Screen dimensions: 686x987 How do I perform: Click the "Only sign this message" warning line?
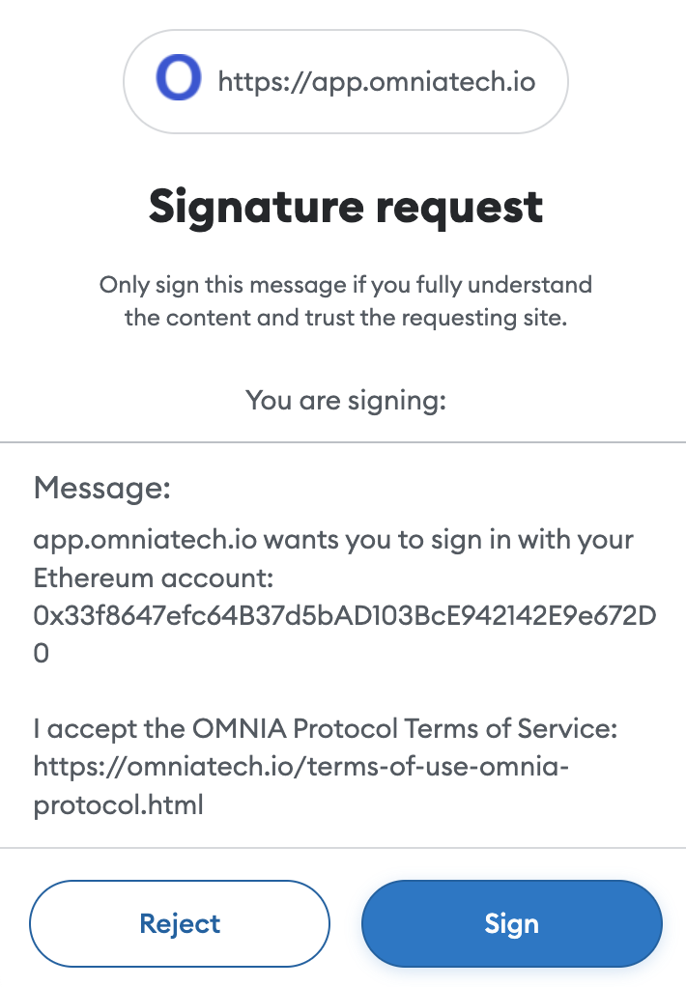(x=345, y=285)
